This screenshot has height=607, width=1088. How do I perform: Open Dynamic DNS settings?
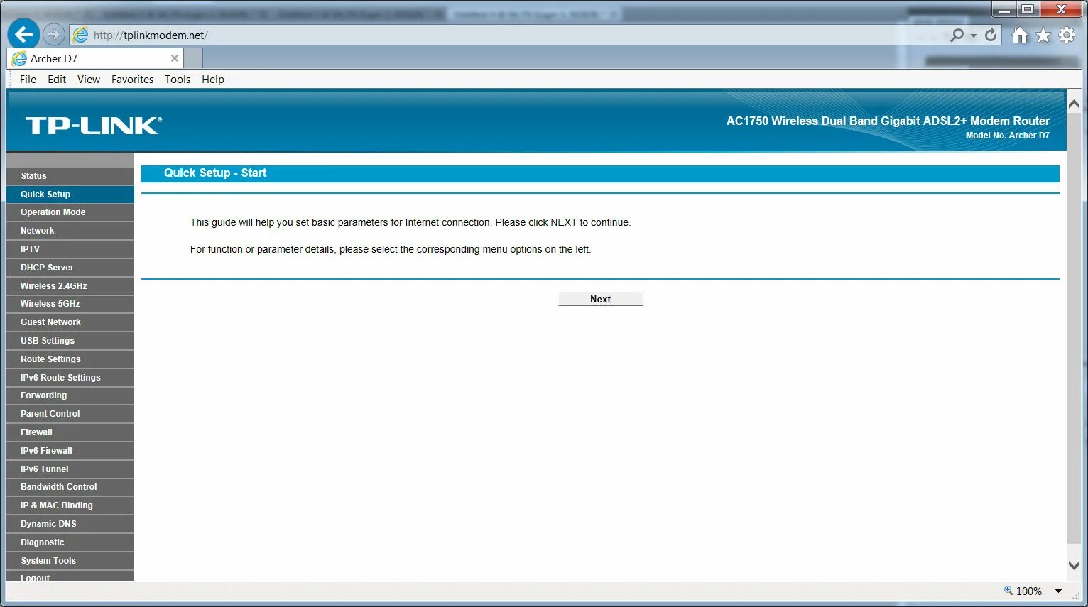click(70, 524)
